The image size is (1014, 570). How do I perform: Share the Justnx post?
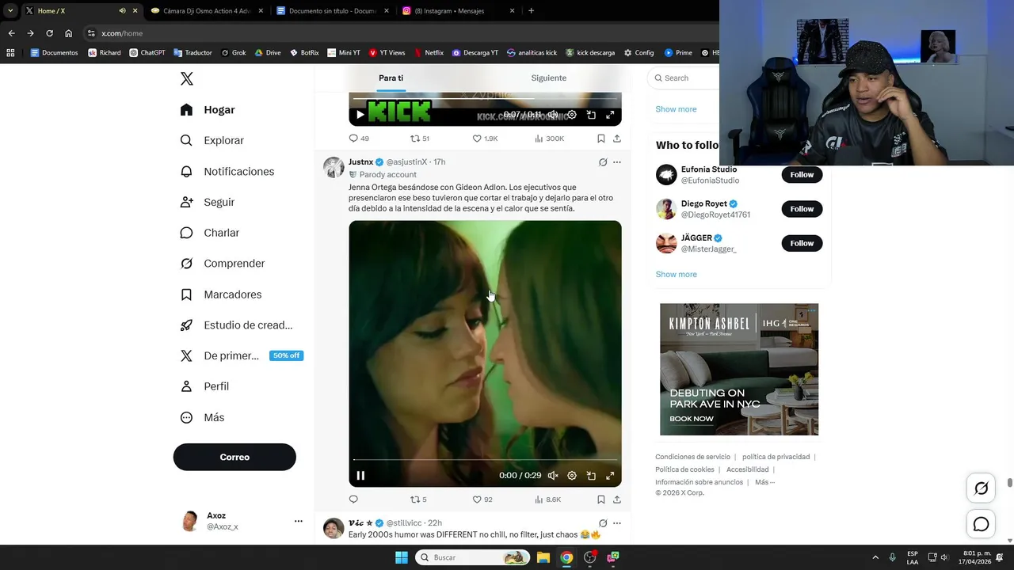[x=617, y=500]
